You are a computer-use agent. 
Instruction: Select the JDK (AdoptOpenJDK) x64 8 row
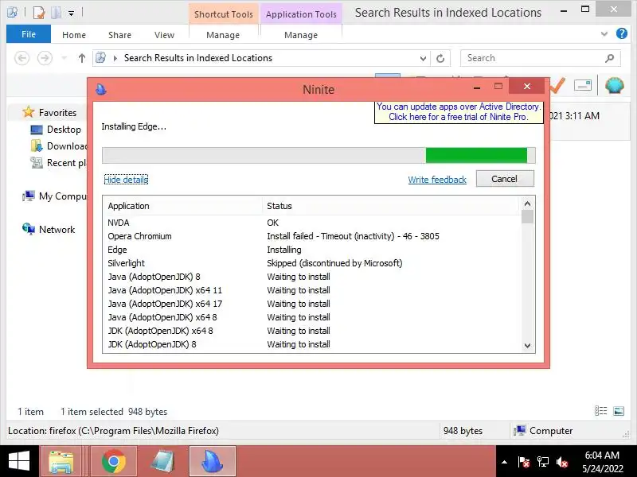coord(311,331)
